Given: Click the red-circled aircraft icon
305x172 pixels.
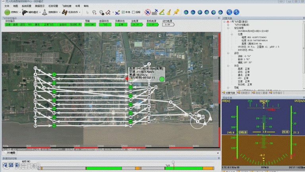Looking at the screenshot, I should [148, 12].
